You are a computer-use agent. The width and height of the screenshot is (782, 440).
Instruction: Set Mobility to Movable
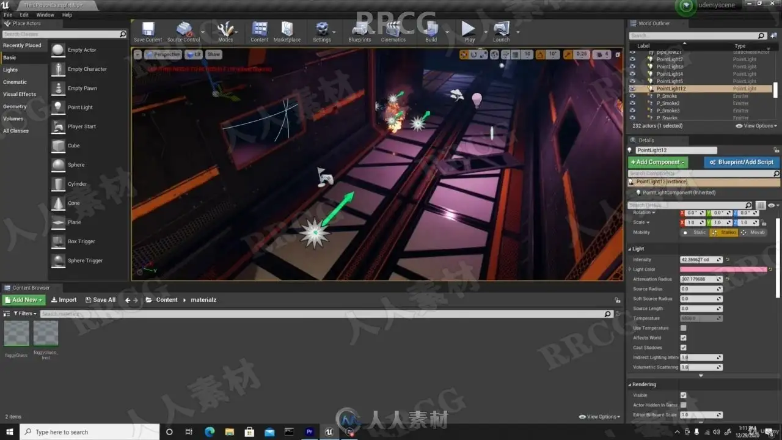753,232
